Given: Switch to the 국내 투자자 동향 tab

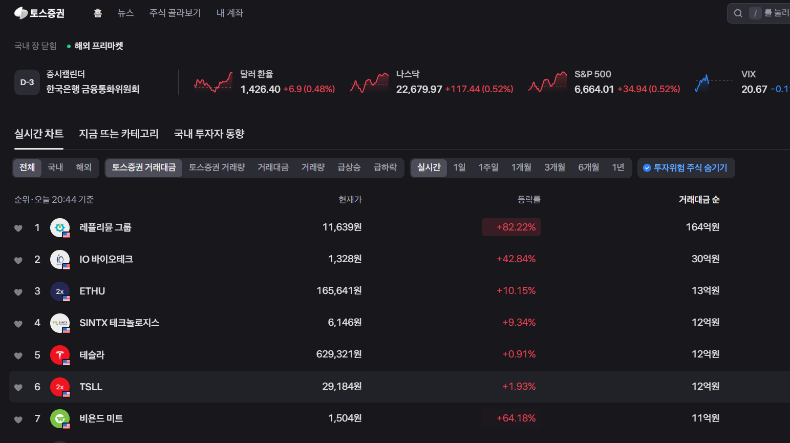Looking at the screenshot, I should [209, 134].
